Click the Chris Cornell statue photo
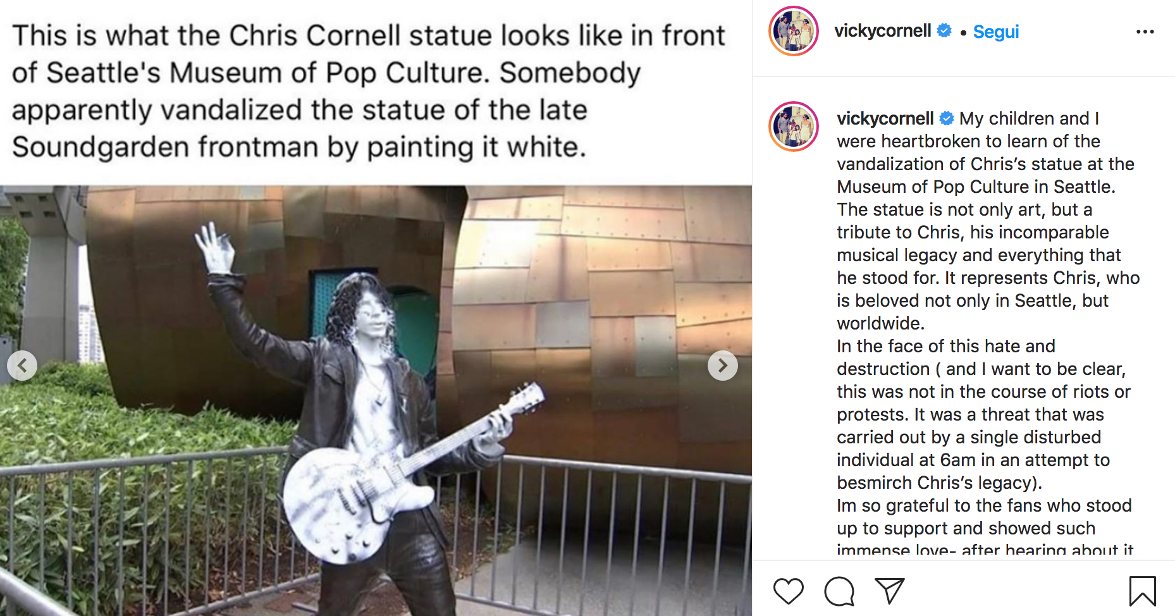Screen dimensions: 1175x616 coord(376,400)
